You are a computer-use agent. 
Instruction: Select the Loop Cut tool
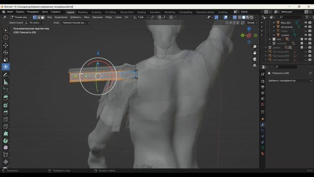[5, 119]
